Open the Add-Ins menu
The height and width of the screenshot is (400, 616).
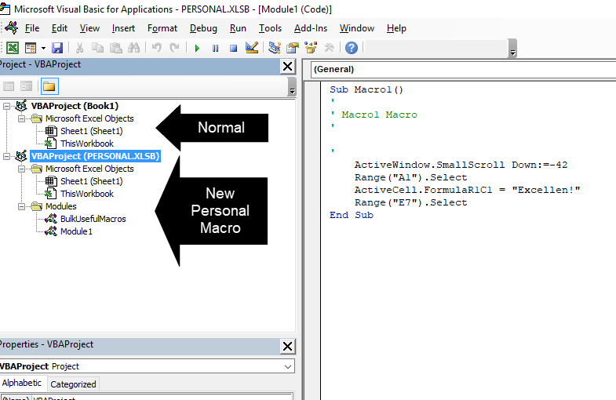pos(311,28)
